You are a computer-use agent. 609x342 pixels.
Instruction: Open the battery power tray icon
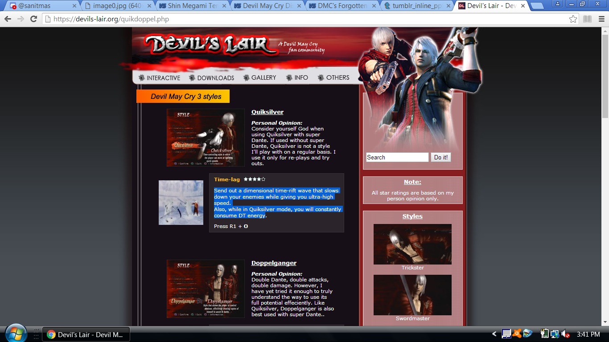544,334
